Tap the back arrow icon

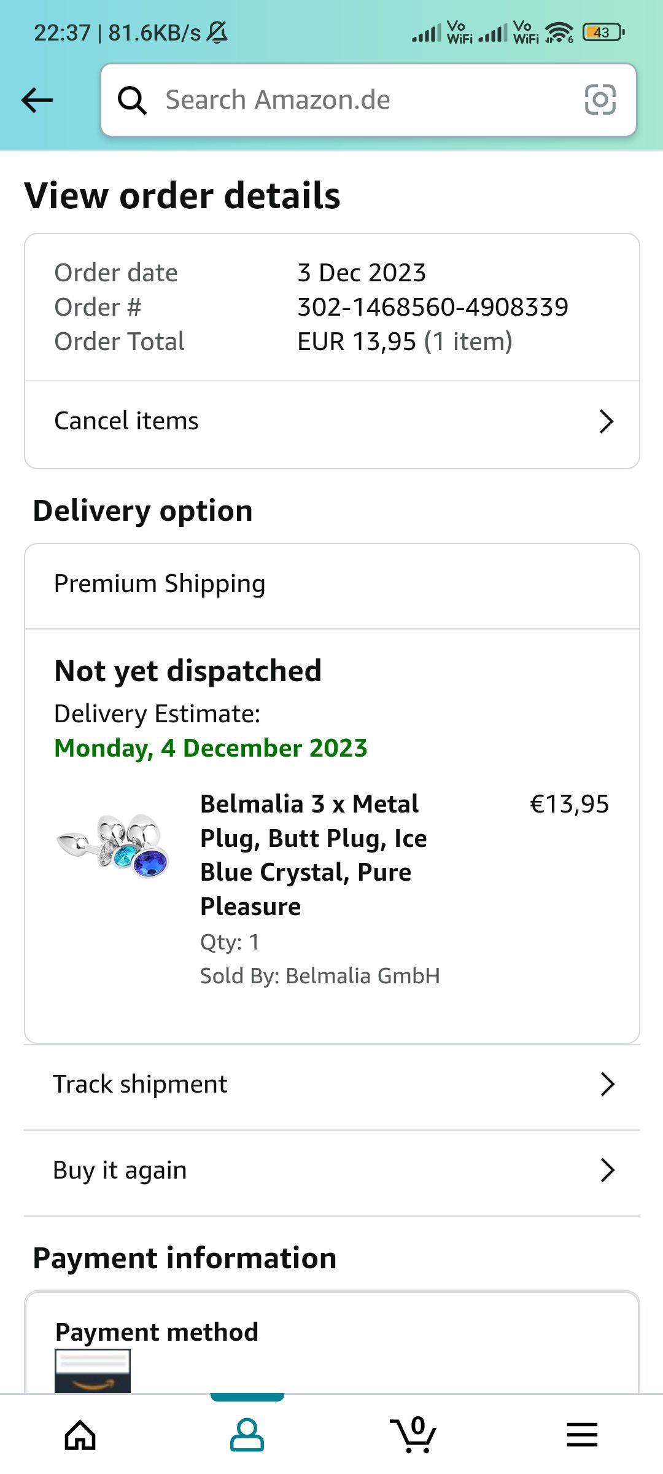37,100
